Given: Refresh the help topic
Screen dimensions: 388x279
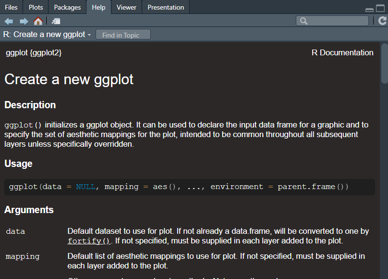Looking at the screenshot, I should click(x=382, y=21).
